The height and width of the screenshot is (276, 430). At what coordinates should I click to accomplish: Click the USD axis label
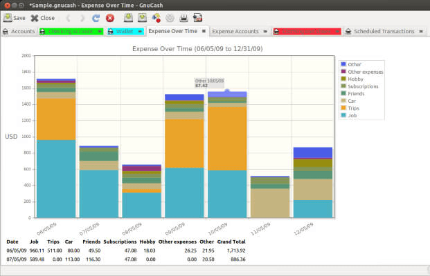11,137
